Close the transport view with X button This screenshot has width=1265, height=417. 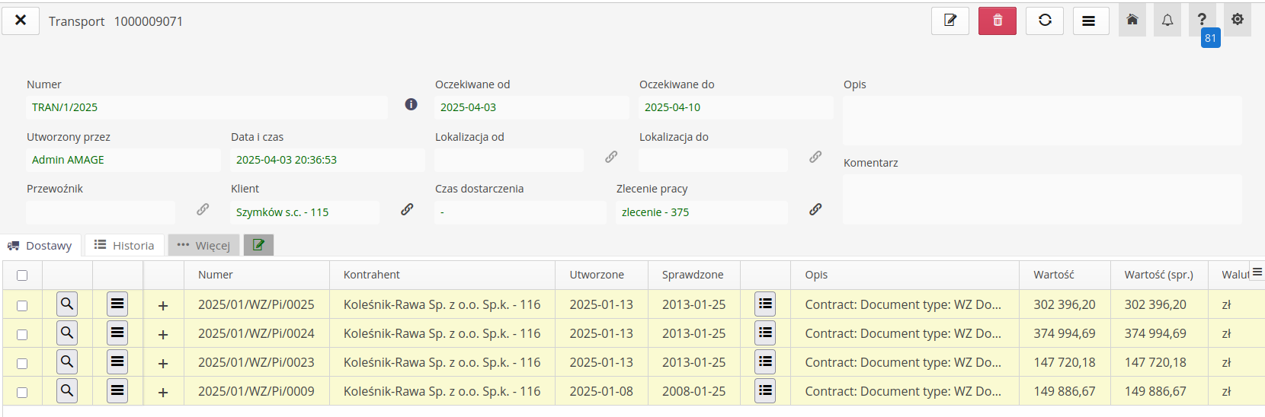(x=21, y=21)
